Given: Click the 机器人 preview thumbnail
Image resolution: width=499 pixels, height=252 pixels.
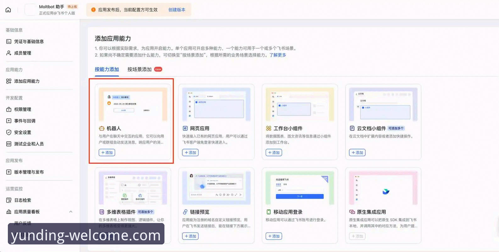Looking at the screenshot, I should click(133, 105).
